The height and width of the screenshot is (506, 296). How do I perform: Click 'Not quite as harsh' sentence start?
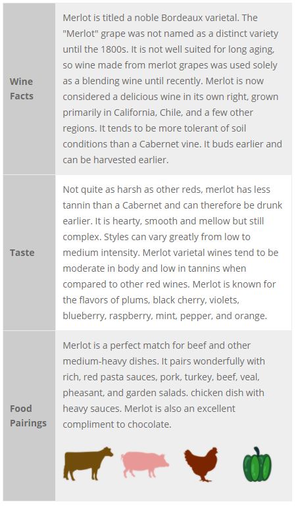(103, 190)
